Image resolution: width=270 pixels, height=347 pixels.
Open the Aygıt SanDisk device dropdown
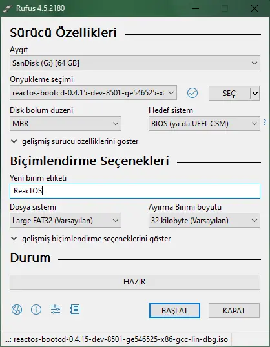click(135, 63)
